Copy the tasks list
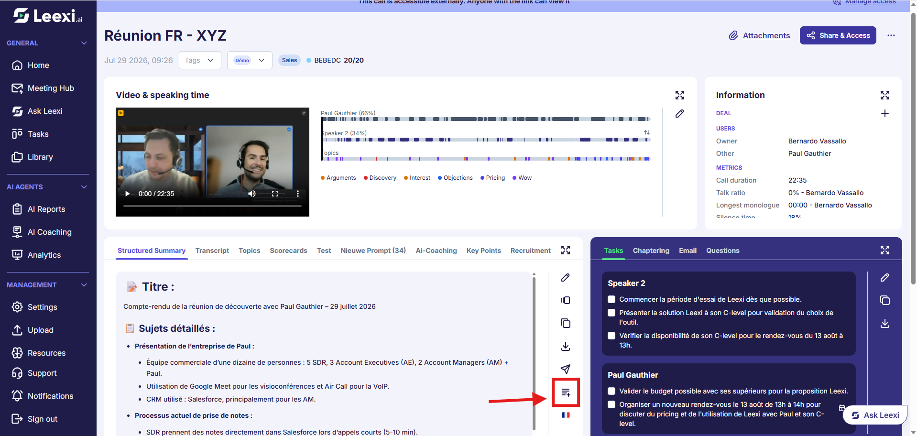Image resolution: width=917 pixels, height=436 pixels. (884, 300)
